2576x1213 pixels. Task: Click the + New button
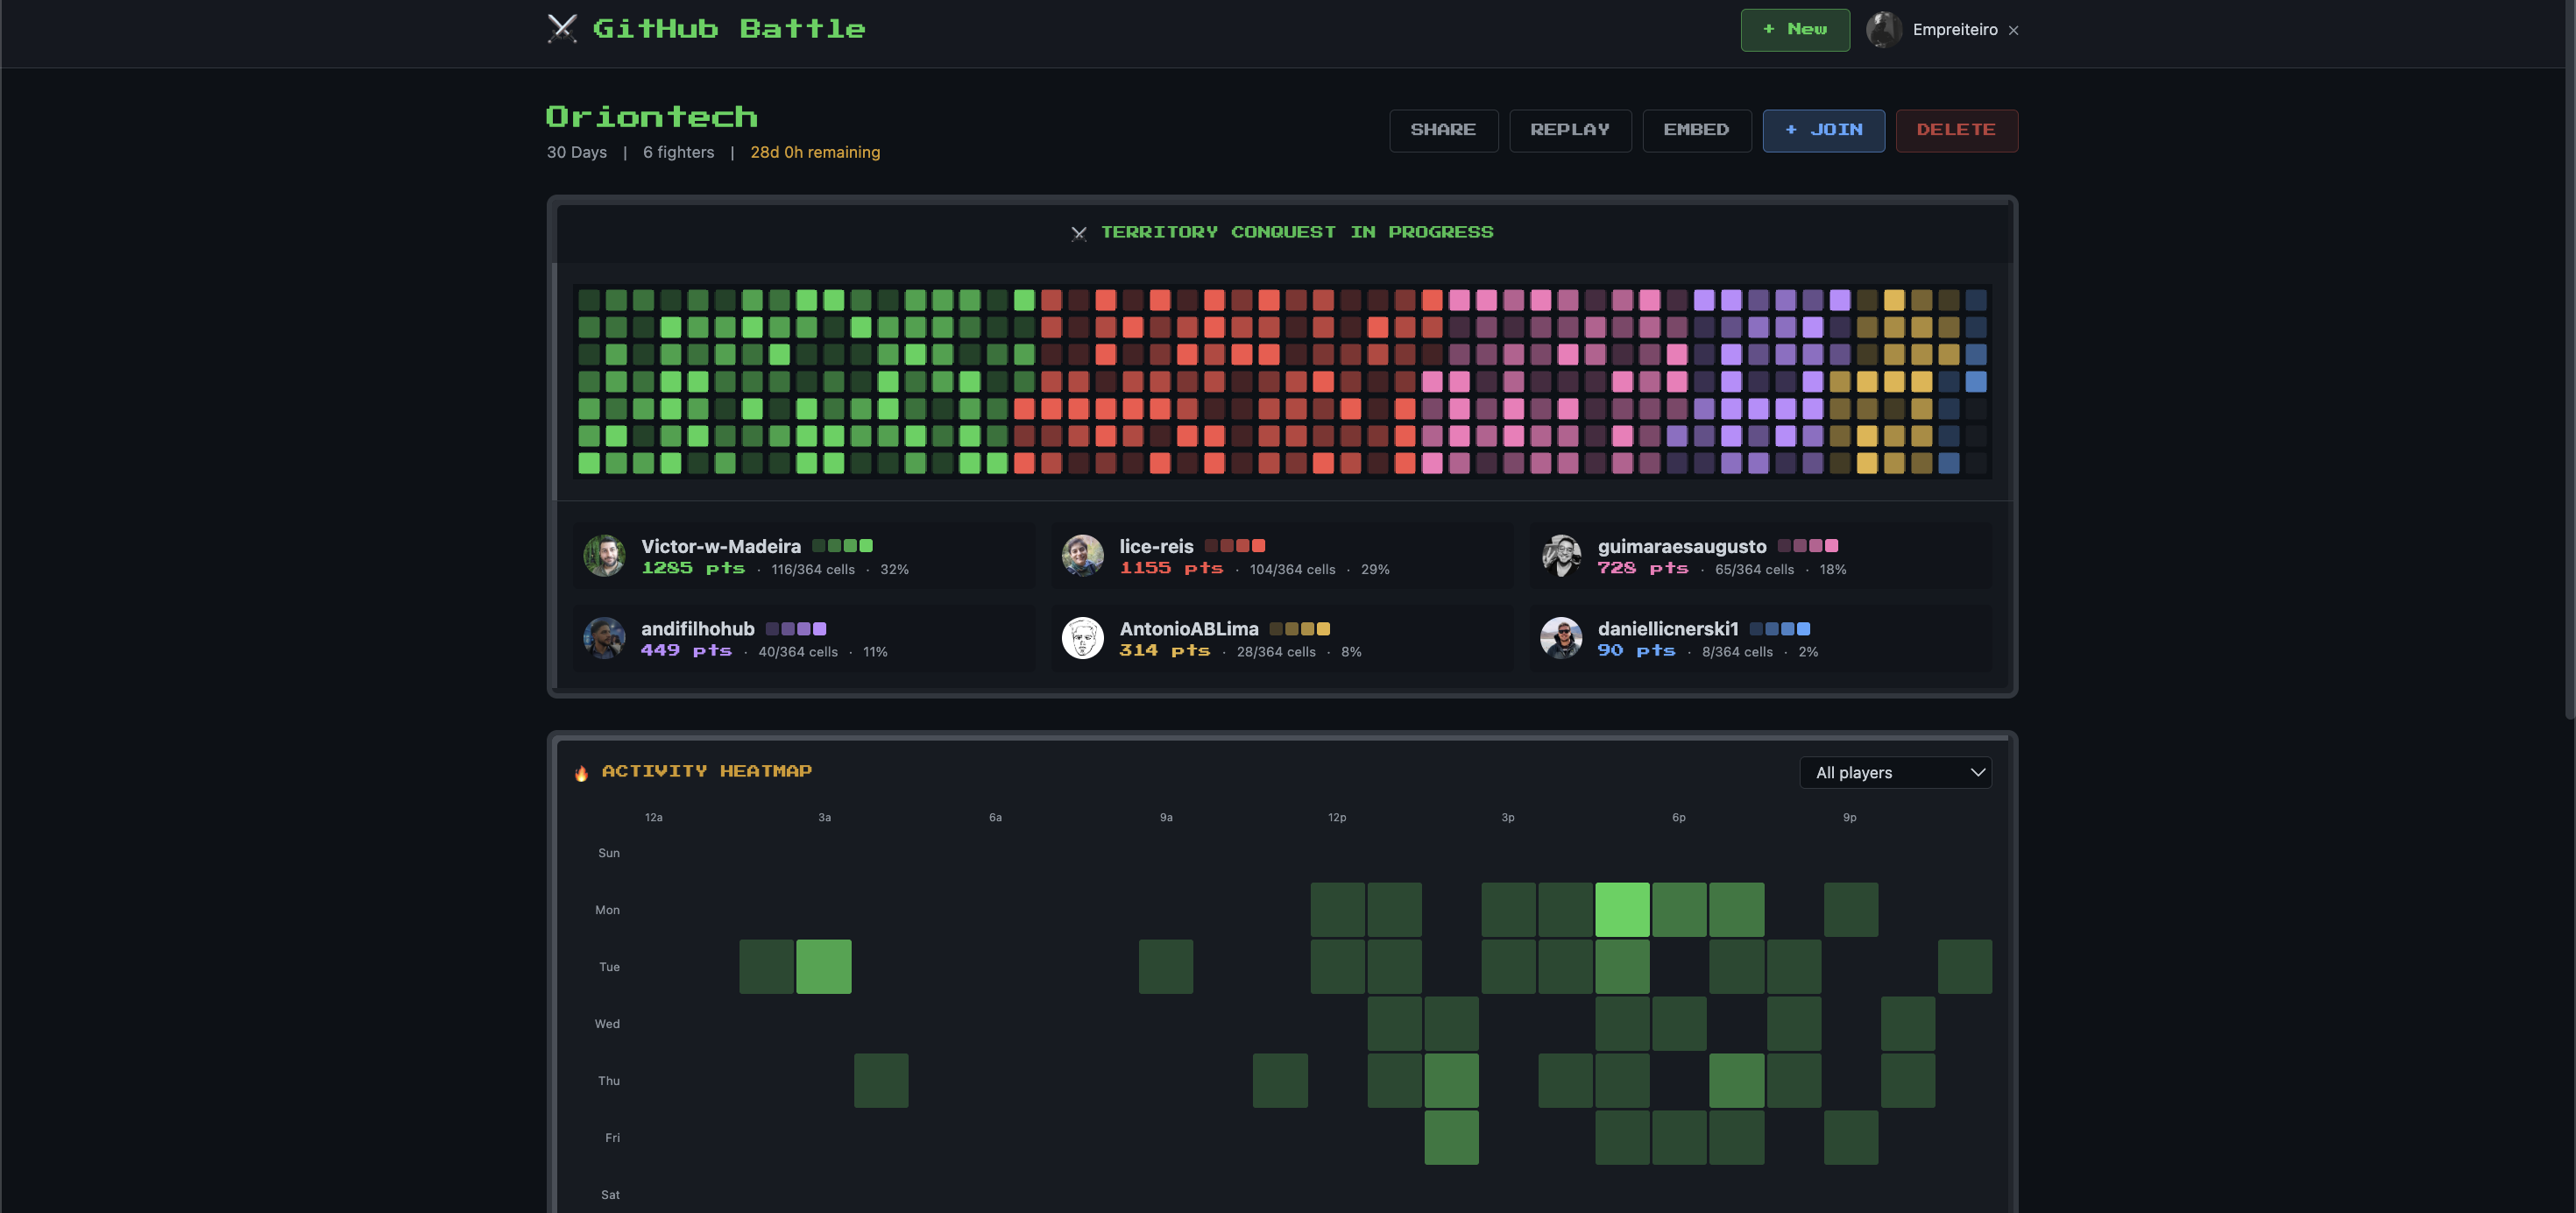tap(1795, 30)
